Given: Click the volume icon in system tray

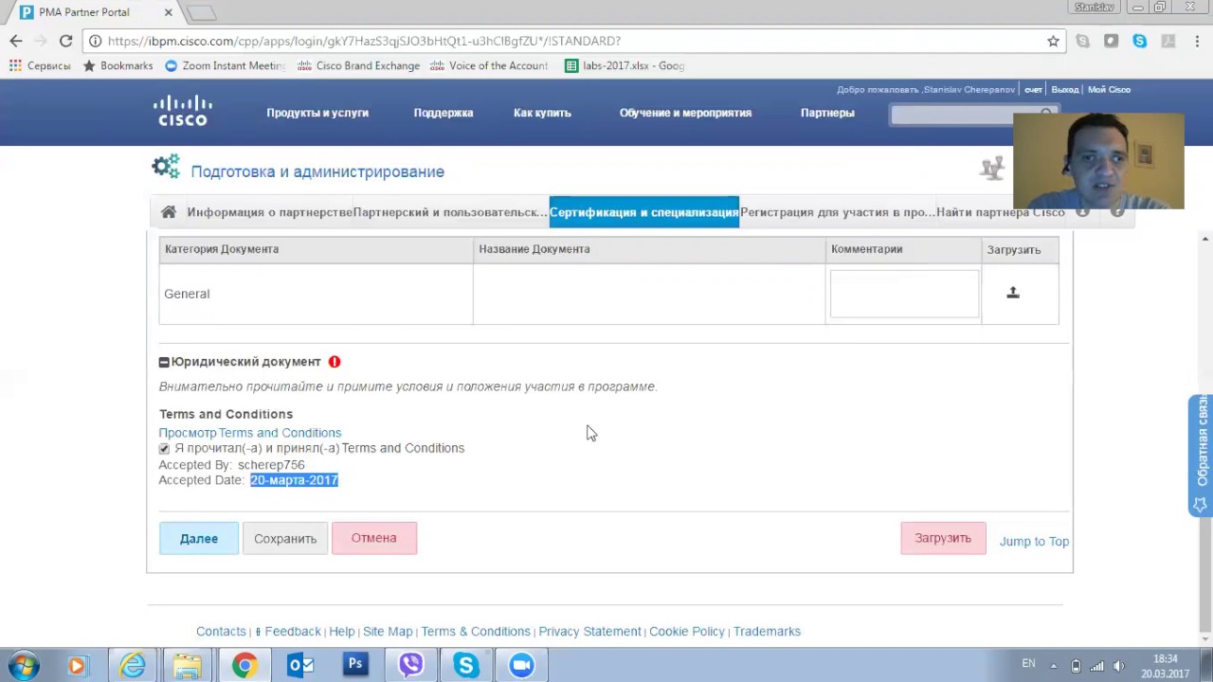Looking at the screenshot, I should coord(1118,666).
